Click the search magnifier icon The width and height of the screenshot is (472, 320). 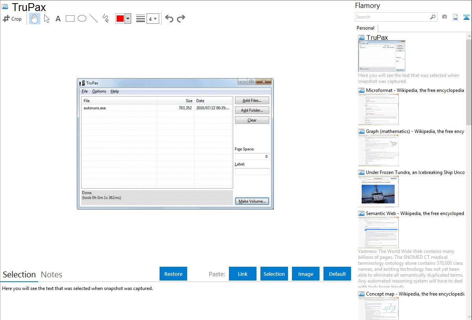click(433, 17)
